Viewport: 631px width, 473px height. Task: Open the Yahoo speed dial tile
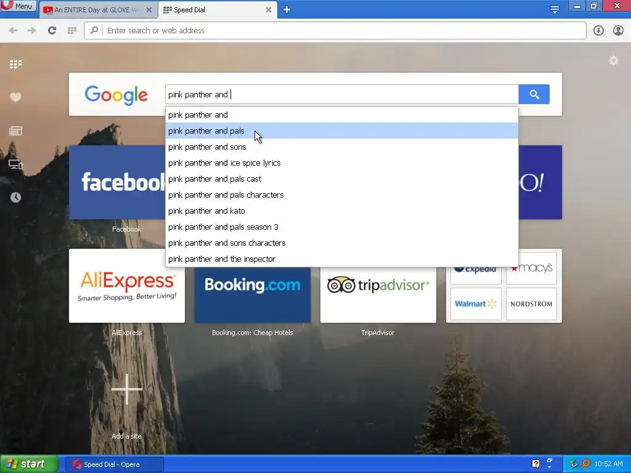pos(540,182)
